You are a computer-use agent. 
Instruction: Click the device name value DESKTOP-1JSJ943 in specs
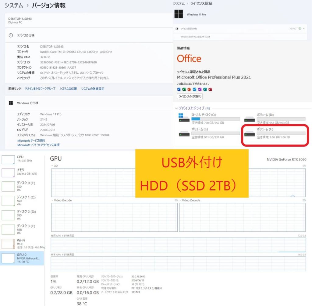pos(52,47)
